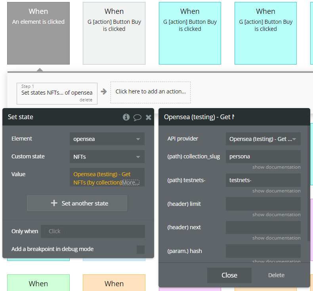
Task: Close the Set state panel with X
Action: click(148, 117)
